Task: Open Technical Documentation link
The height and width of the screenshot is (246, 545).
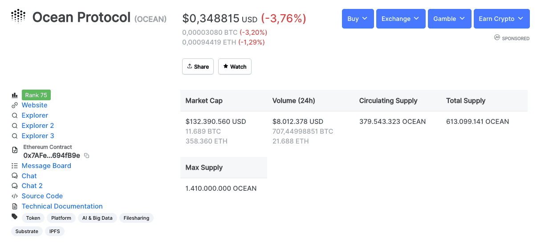Action: (62, 206)
